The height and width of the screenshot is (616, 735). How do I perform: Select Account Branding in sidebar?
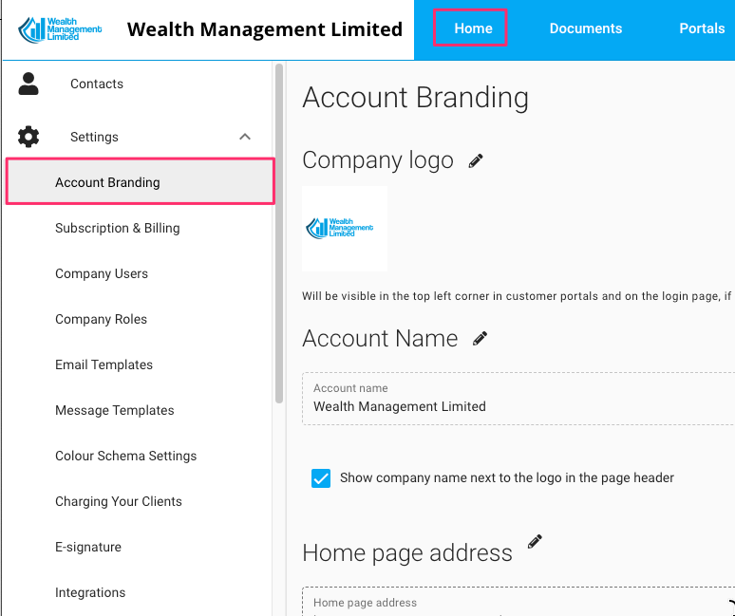107,182
